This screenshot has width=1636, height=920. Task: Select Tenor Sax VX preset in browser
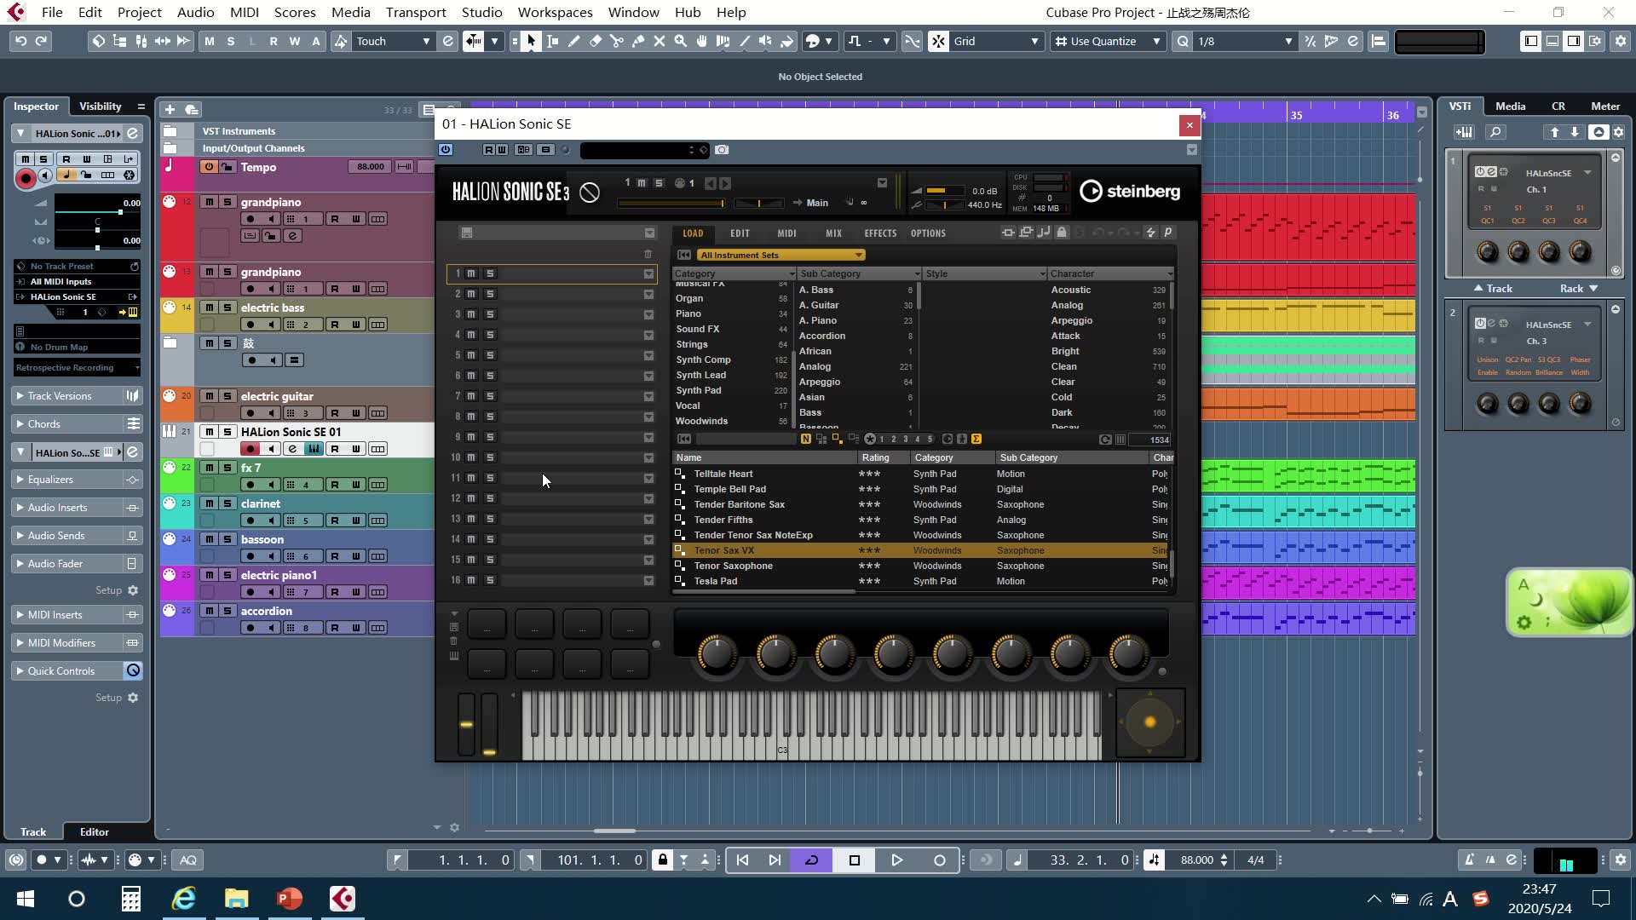point(723,550)
